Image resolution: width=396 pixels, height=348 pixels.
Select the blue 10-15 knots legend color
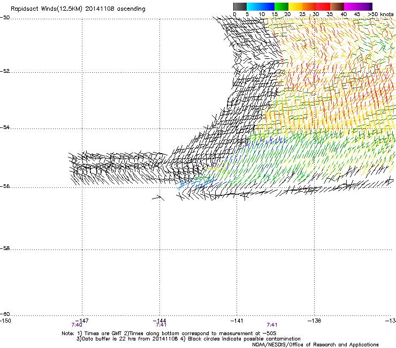268,6
